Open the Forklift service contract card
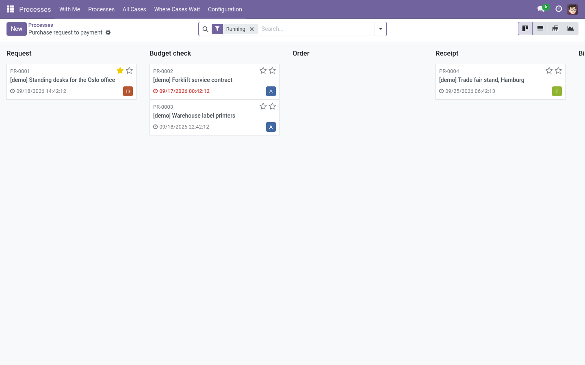 [214, 82]
